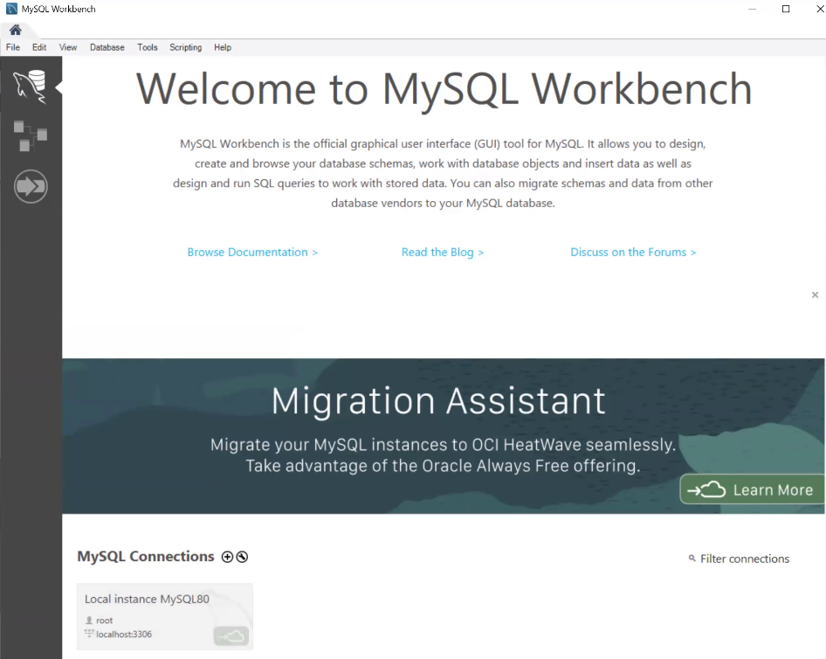Open the Database menu

107,47
